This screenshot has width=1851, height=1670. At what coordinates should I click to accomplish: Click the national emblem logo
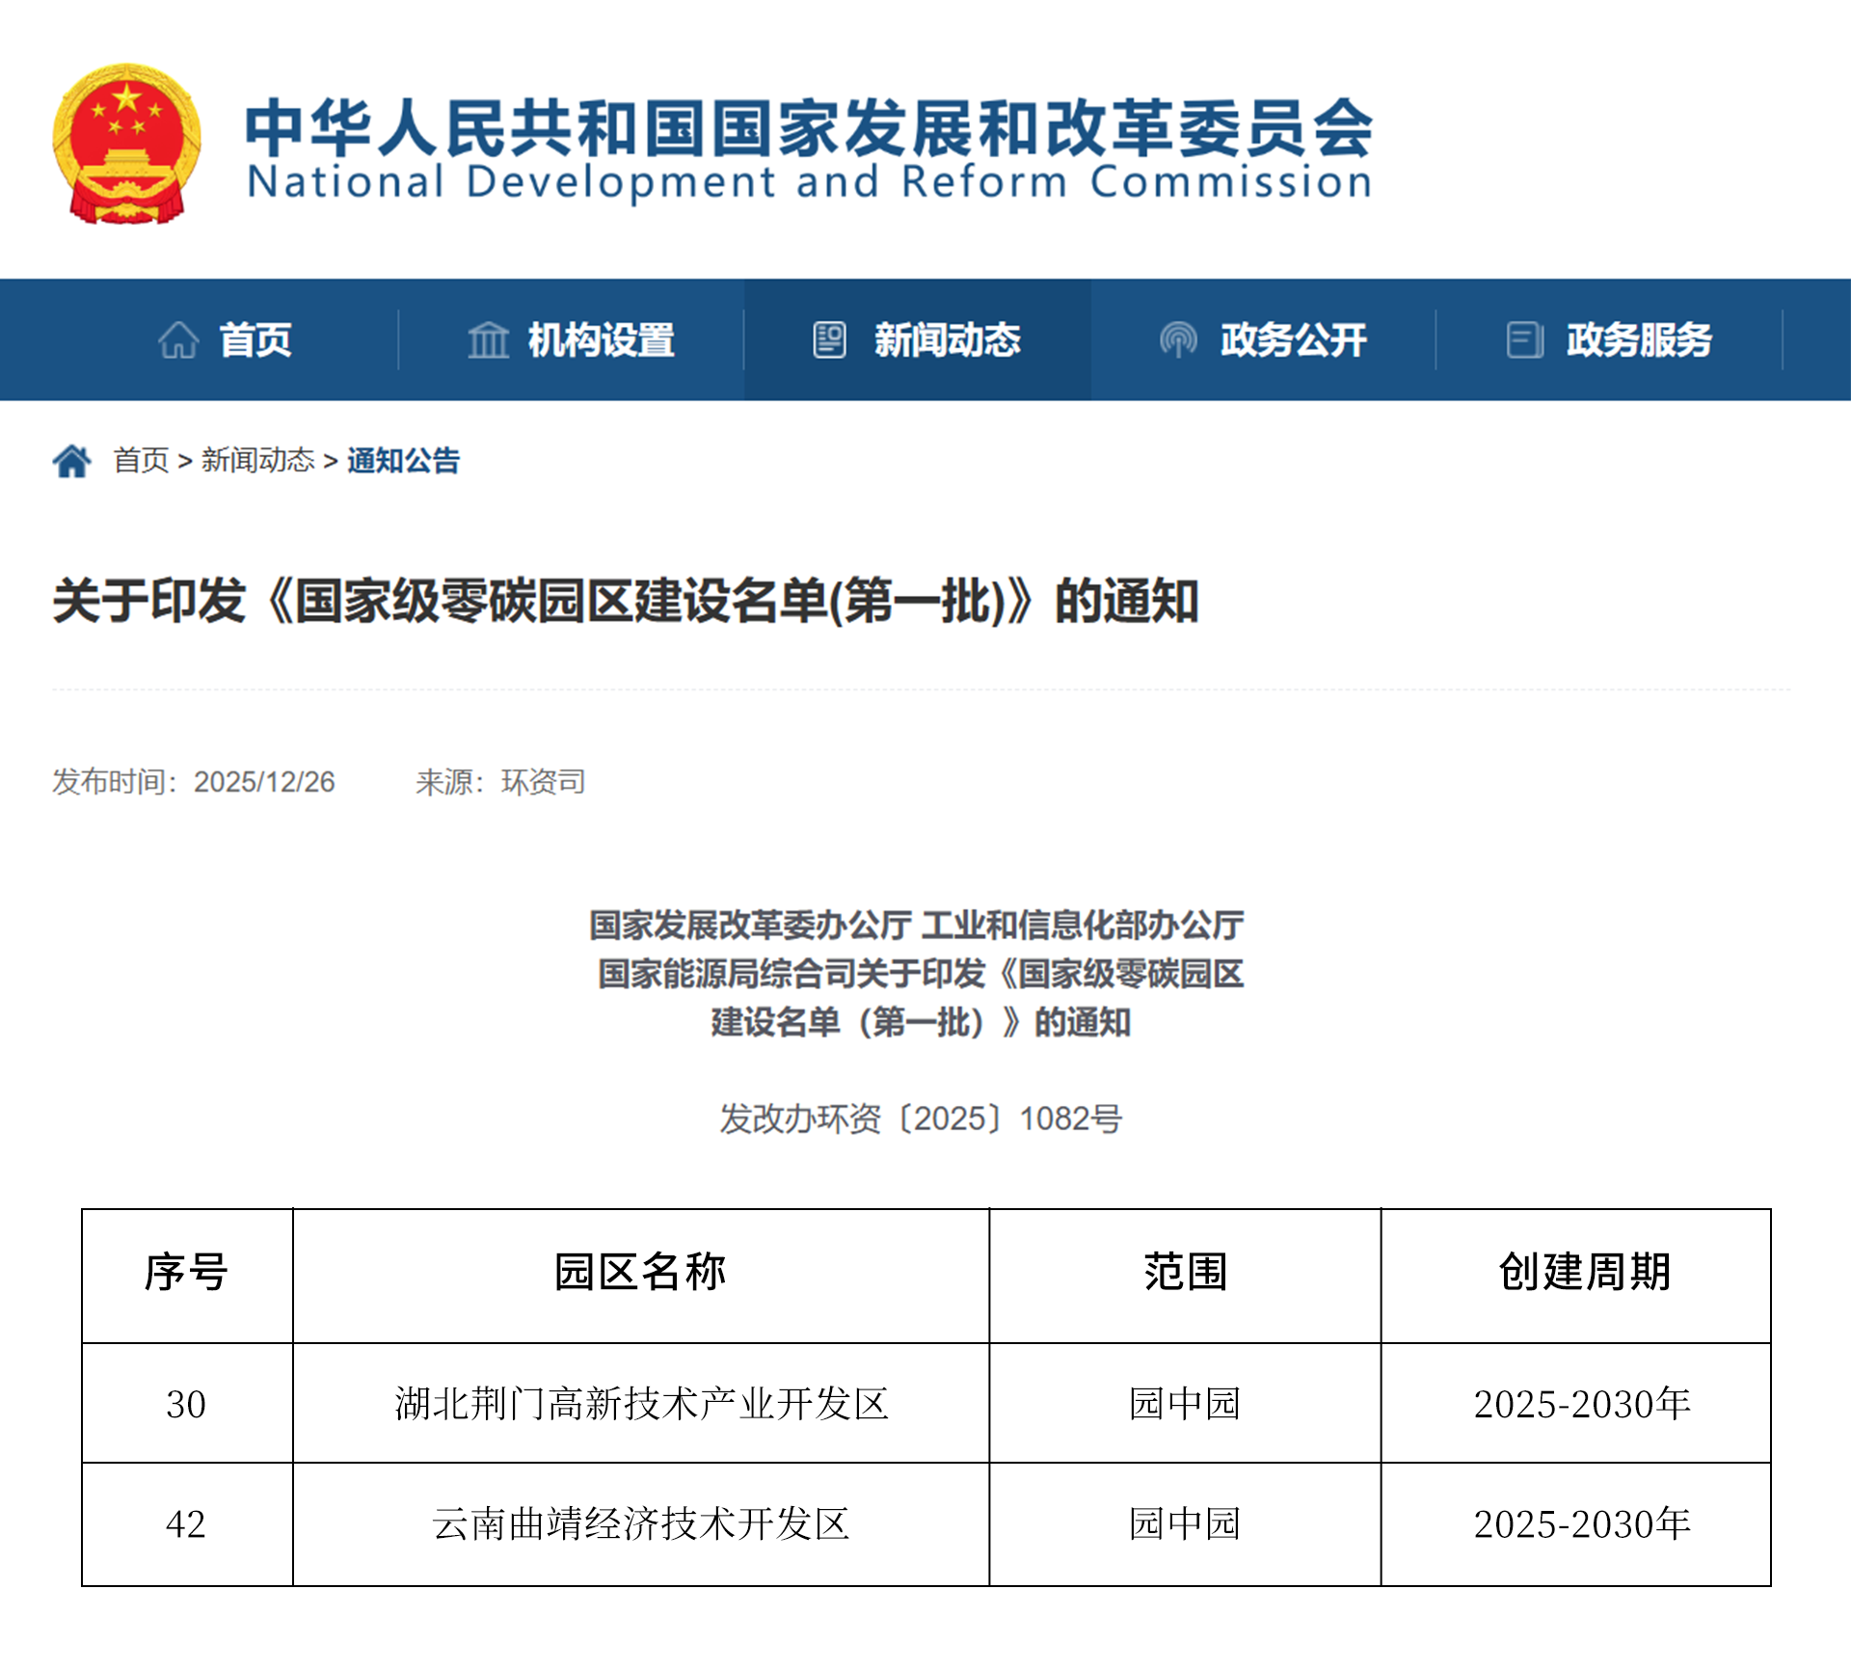click(126, 144)
